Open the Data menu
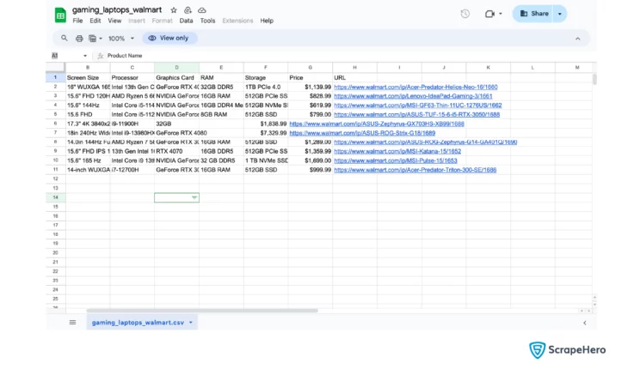 click(186, 21)
